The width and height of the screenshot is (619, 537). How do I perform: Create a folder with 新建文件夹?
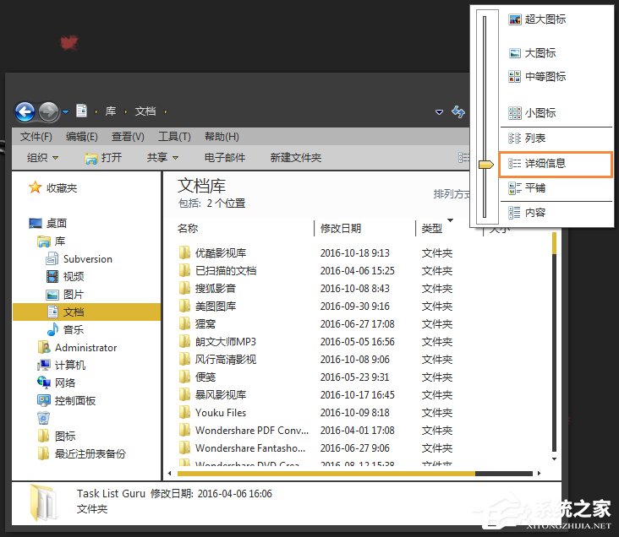tap(296, 158)
